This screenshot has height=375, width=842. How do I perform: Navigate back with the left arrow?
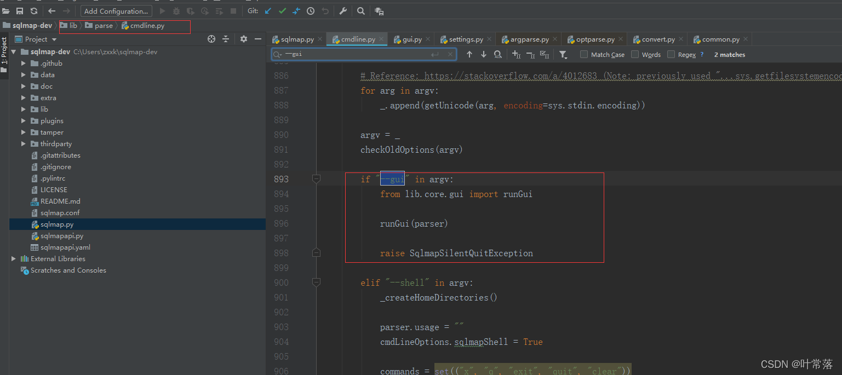tap(52, 11)
